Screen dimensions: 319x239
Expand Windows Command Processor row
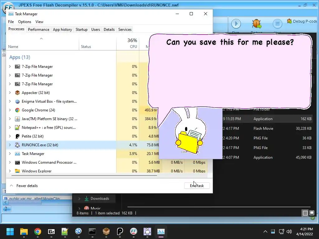click(10, 162)
